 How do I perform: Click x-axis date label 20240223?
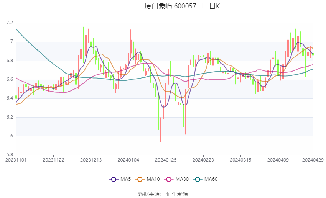coord(203,160)
